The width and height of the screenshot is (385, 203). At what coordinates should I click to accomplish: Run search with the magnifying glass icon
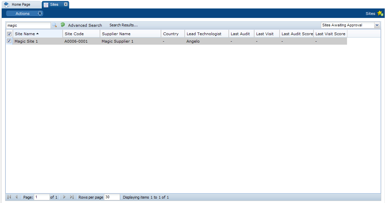(54, 25)
